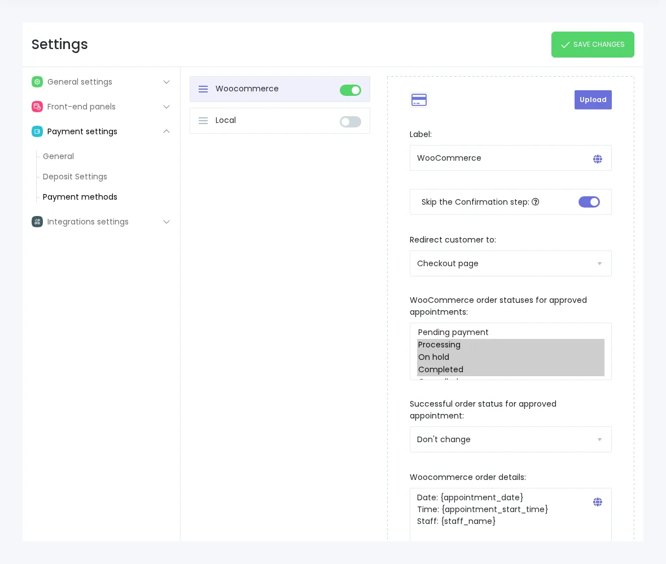The image size is (666, 564).
Task: Click the credit card payment icon
Action: click(x=419, y=100)
